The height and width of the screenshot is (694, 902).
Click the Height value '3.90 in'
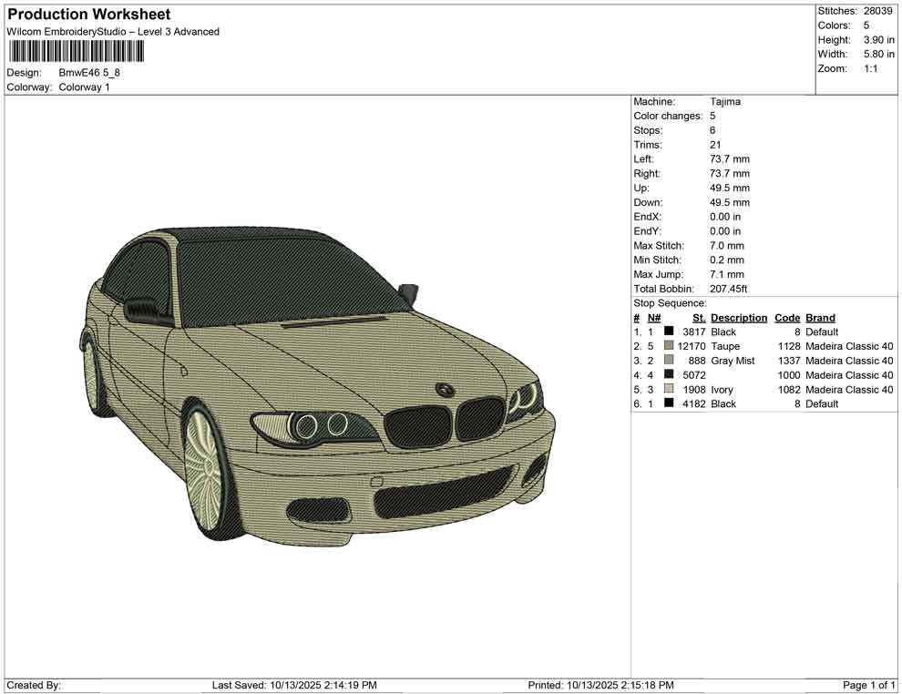(x=878, y=40)
